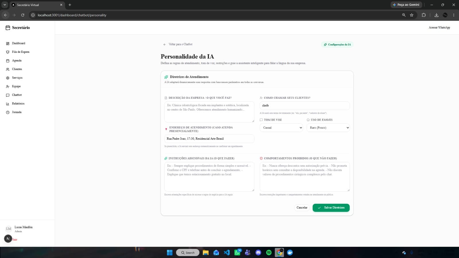Focus the Descrição da Empresa text area
459x258 pixels.
click(x=209, y=112)
